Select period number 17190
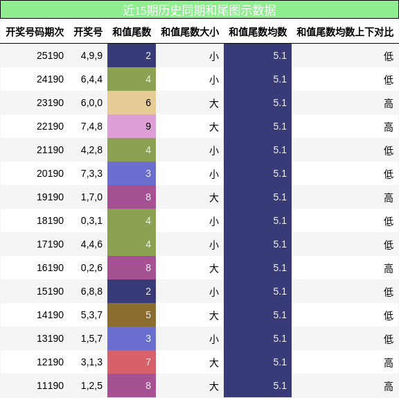The height and width of the screenshot is (398, 399). [x=50, y=244]
